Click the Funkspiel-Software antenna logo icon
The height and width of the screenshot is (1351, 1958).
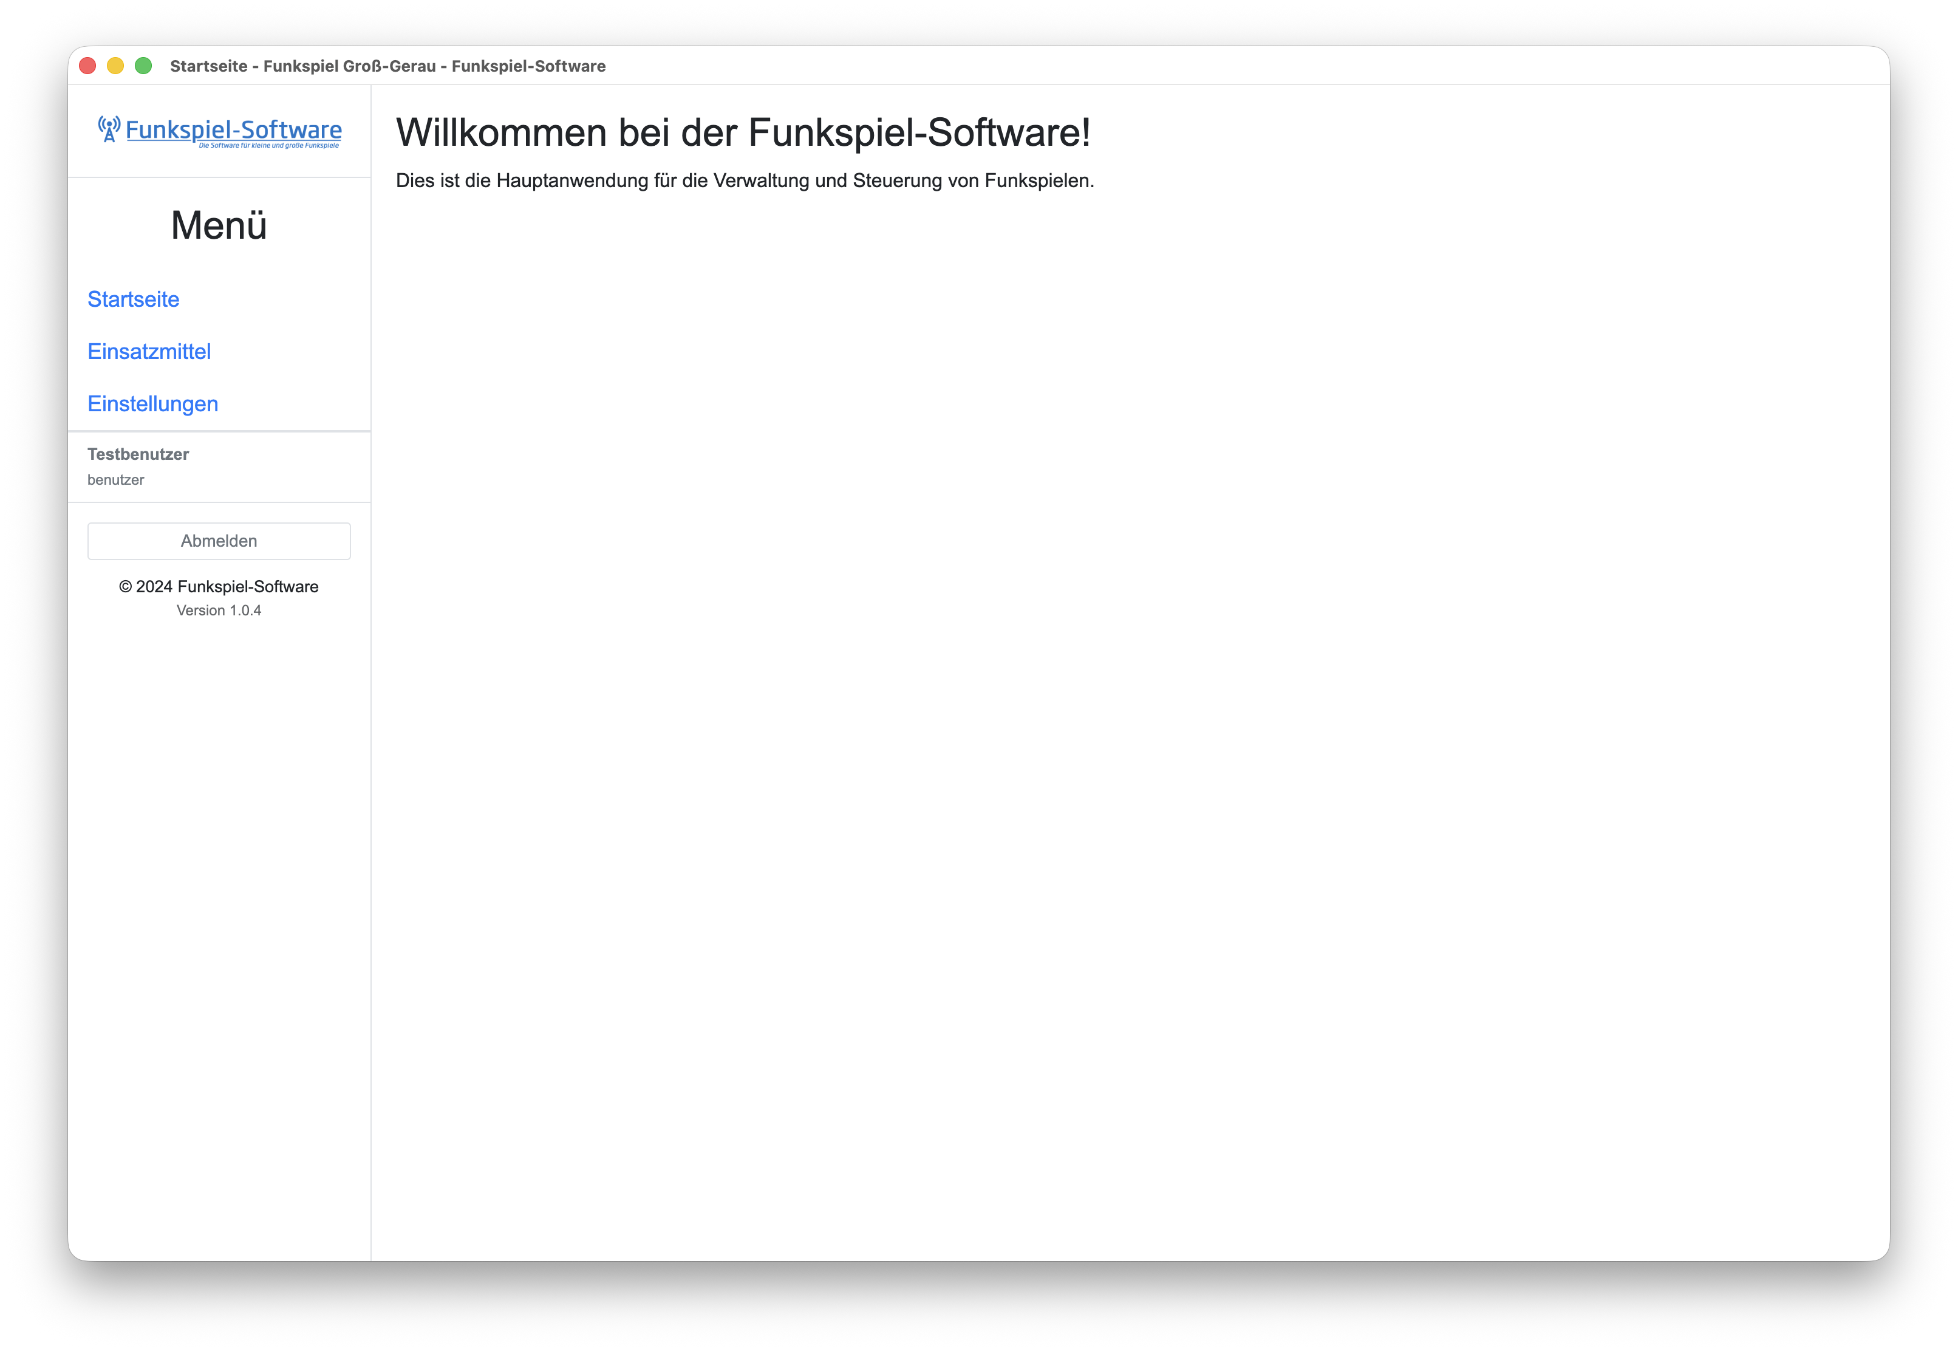108,129
